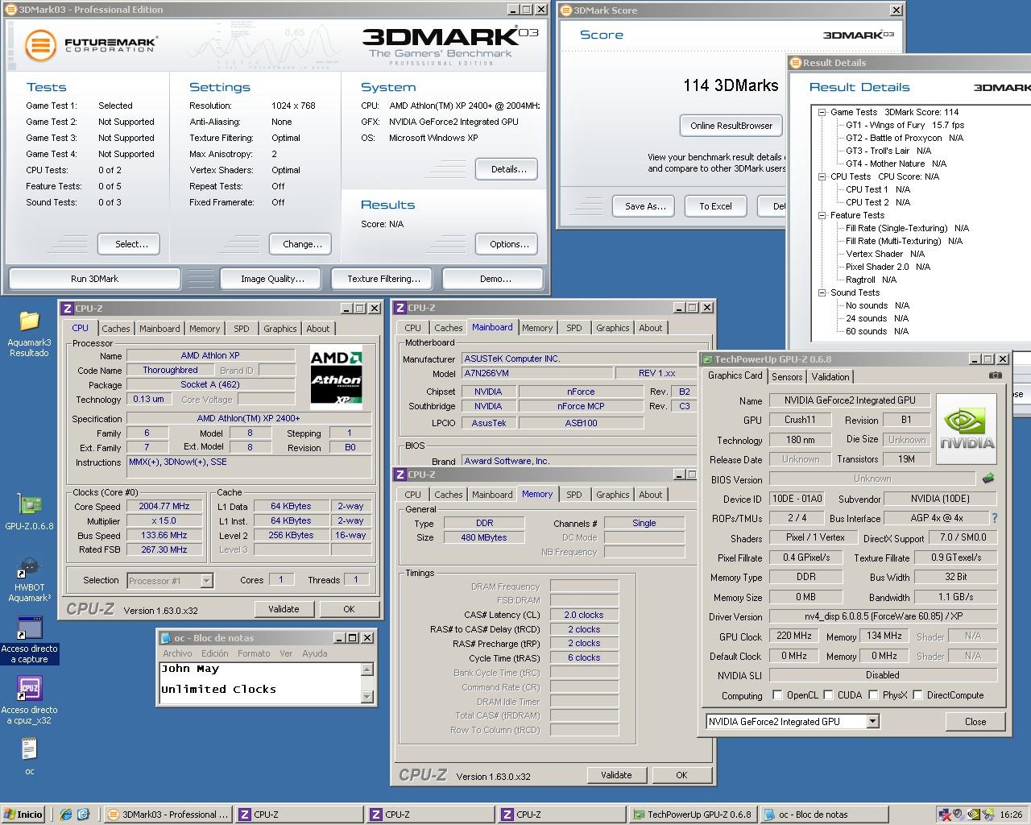Open the Archivo menu in Notepad
This screenshot has width=1031, height=825.
click(x=177, y=653)
